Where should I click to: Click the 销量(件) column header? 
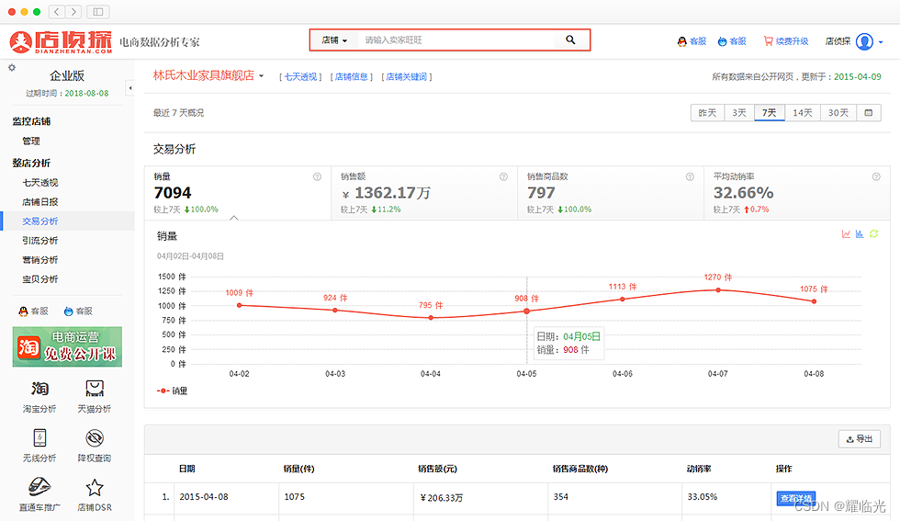coord(299,469)
